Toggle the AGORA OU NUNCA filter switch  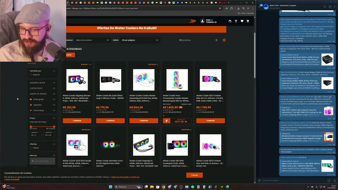[54, 94]
